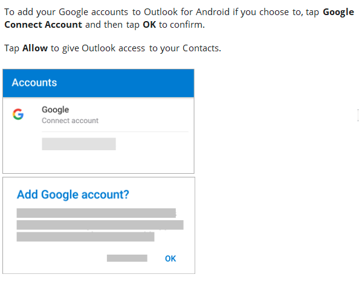Click the bold Google word in instructions
Screen dimensions: 359x289
338,12
